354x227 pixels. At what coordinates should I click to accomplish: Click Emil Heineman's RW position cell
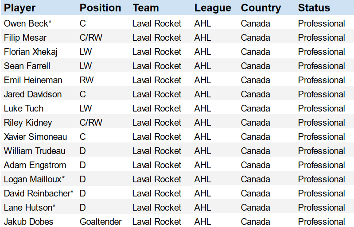click(x=87, y=80)
